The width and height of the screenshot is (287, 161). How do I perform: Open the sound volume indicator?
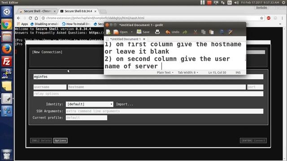tap(236, 3)
